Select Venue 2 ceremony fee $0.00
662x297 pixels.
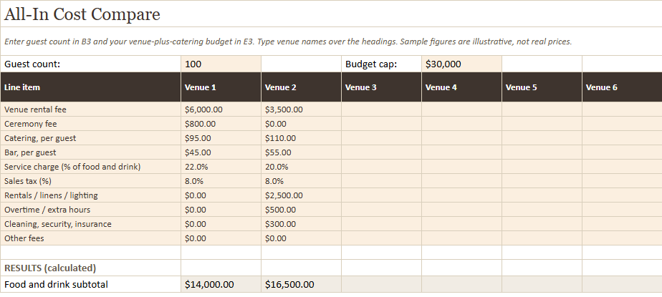pyautogui.click(x=301, y=124)
